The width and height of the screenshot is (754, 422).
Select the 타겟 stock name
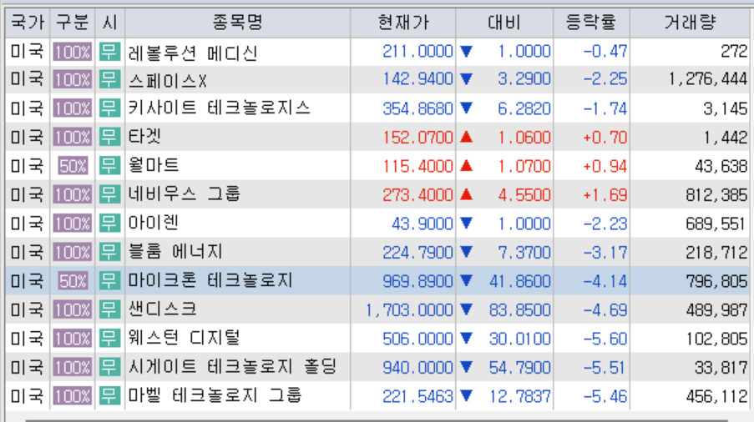tap(144, 137)
